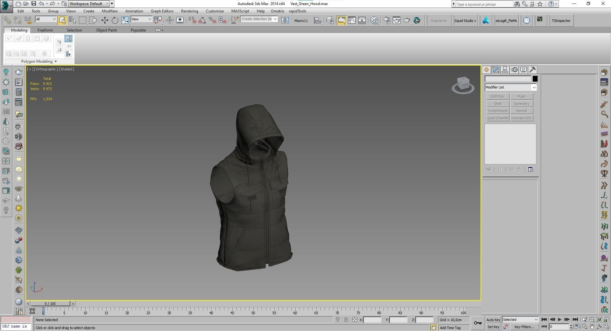Click the keyword search input field
The image size is (611, 331).
(x=484, y=4)
